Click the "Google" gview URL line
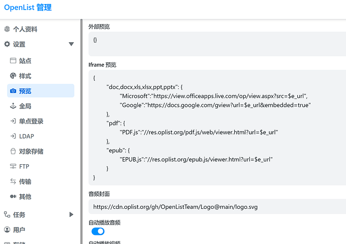Image resolution: width=346 pixels, height=244 pixels. [215, 105]
